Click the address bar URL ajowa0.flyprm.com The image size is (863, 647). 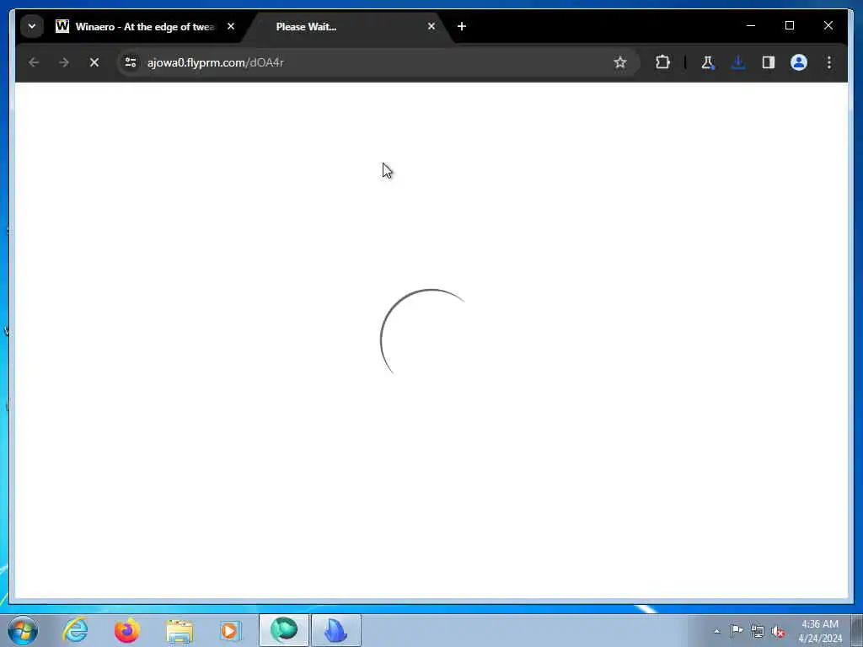(x=215, y=62)
